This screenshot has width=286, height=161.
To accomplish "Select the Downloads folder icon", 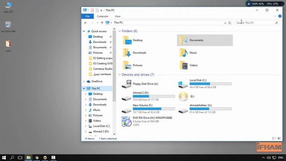I will coord(127,53).
